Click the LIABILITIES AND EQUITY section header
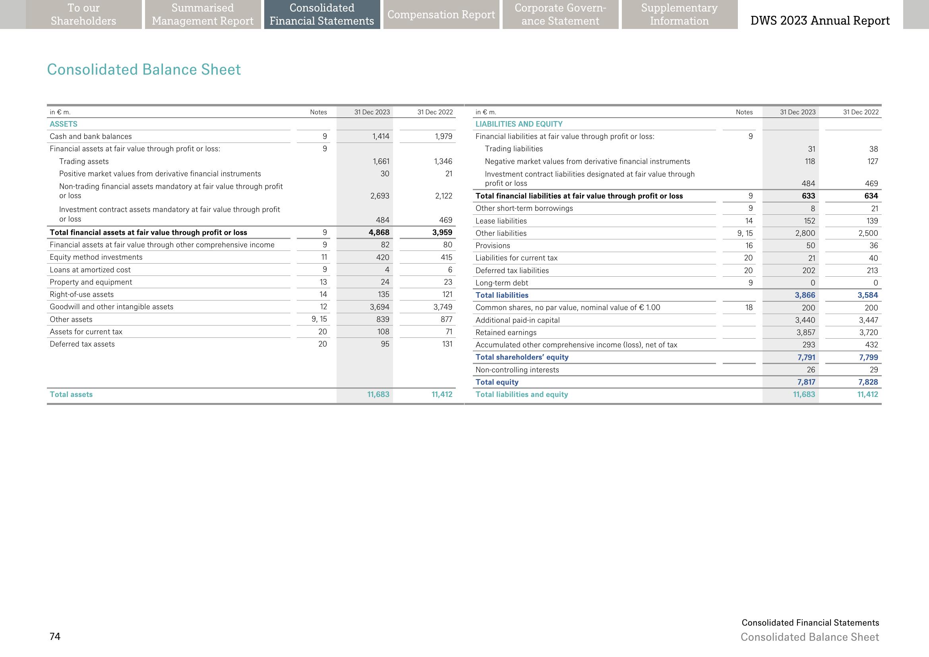This screenshot has width=929, height=657. pos(519,124)
